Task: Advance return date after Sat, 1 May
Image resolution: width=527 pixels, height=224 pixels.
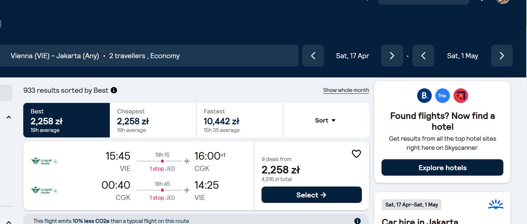Action: [x=502, y=56]
